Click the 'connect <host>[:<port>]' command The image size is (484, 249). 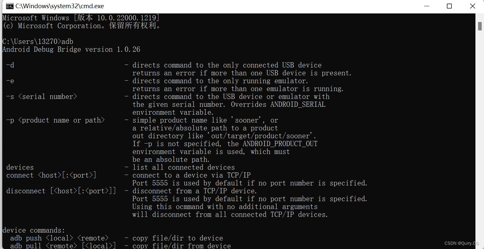51,175
